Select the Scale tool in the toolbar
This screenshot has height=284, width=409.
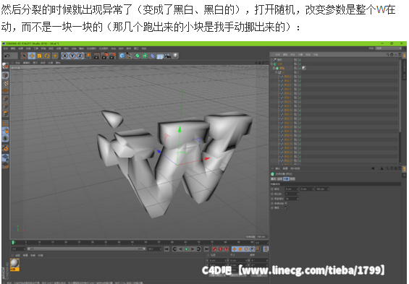point(39,56)
